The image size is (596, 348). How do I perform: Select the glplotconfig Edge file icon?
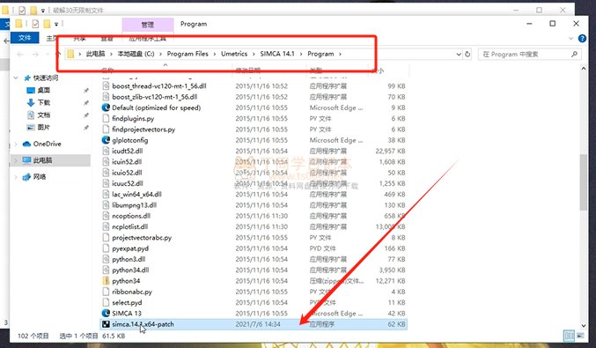point(106,140)
